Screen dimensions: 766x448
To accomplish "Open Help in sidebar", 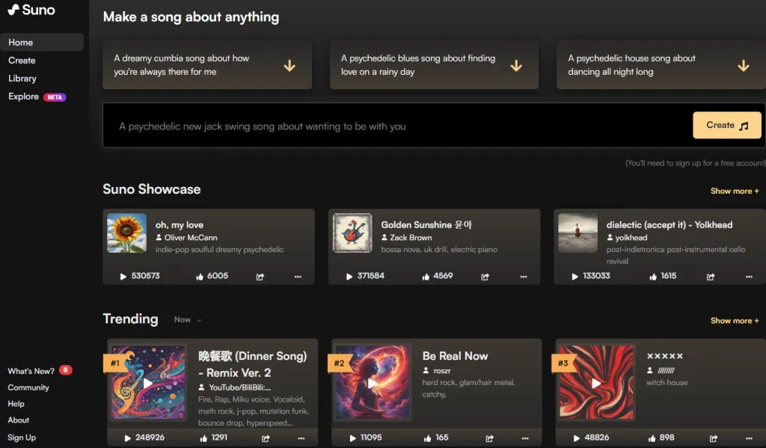I will tap(16, 404).
